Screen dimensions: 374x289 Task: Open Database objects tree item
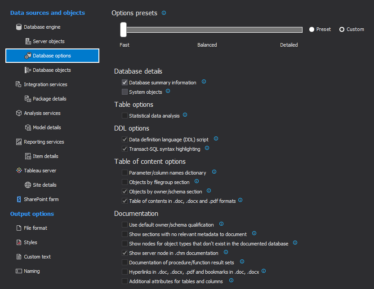tap(52, 70)
